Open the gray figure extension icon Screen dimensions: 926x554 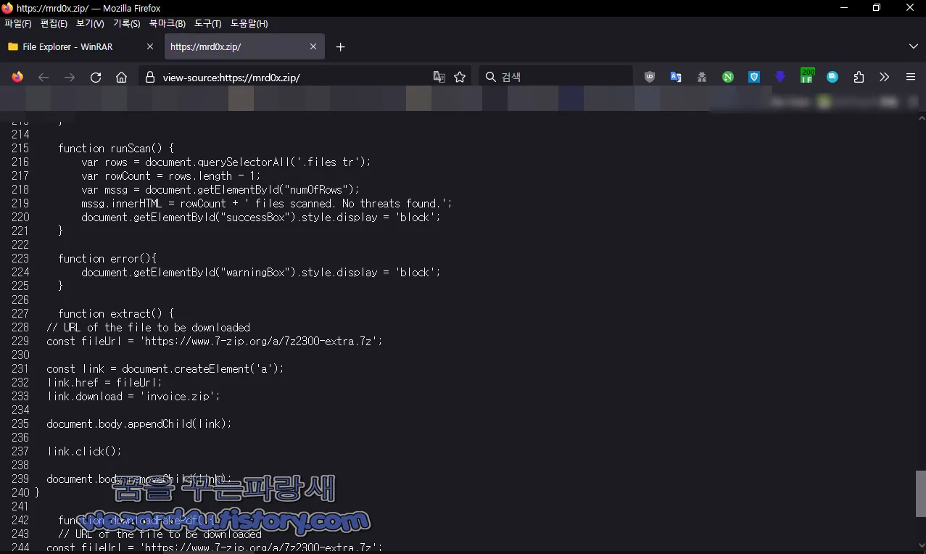[x=702, y=77]
